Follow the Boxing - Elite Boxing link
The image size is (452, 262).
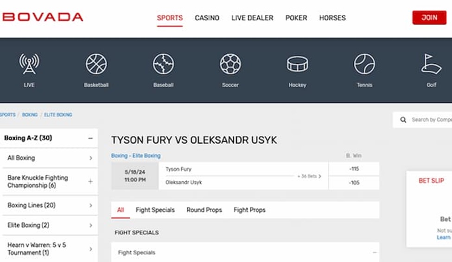point(136,156)
